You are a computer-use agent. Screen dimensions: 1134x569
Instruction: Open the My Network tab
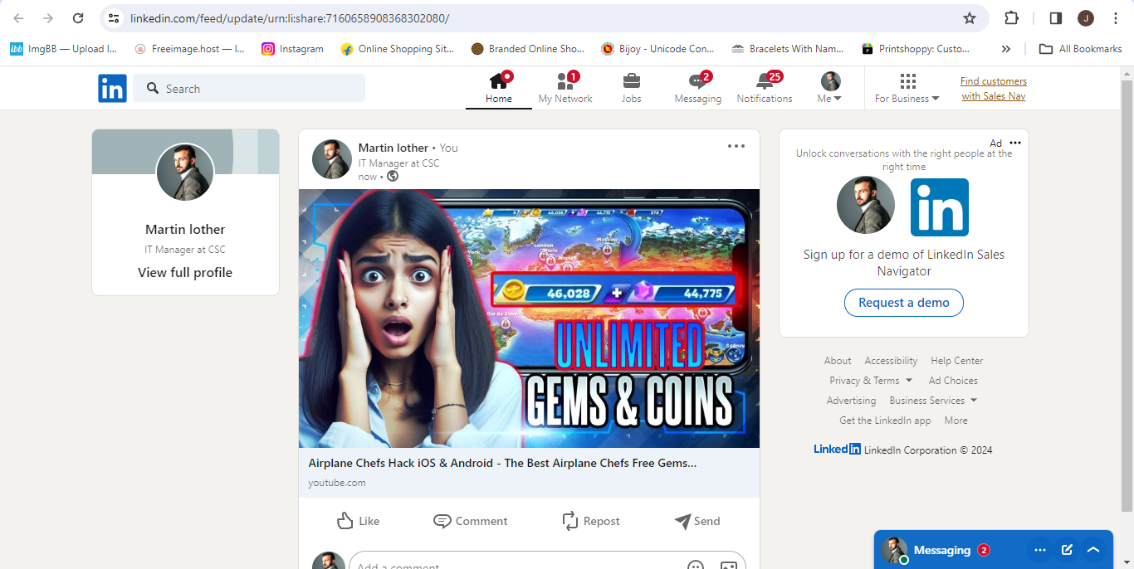(x=565, y=88)
